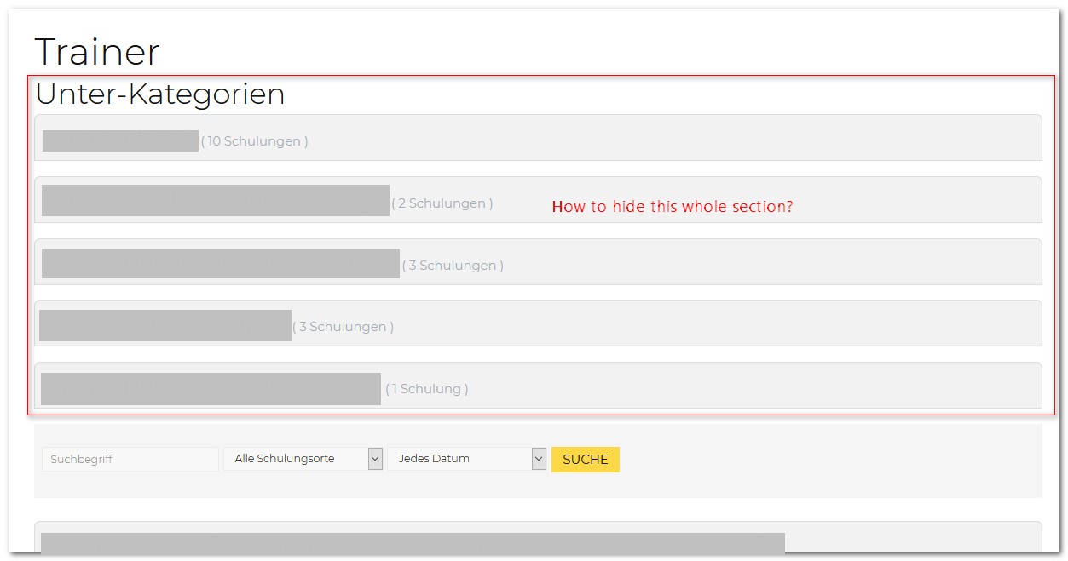This screenshot has width=1068, height=561.
Task: Click the '( 1 Schulung )' count label
Action: (426, 389)
